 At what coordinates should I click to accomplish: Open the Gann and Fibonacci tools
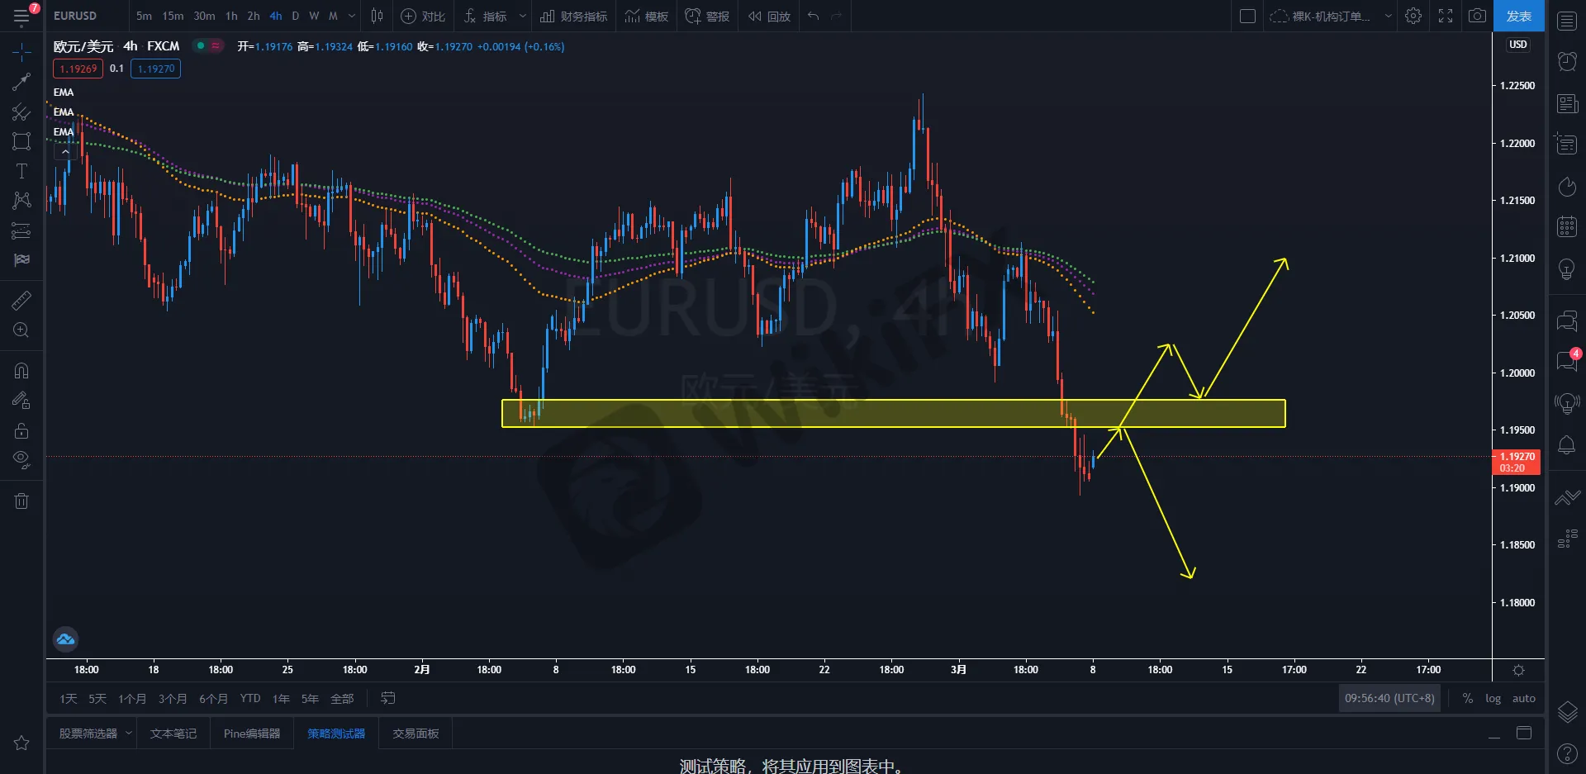tap(21, 112)
